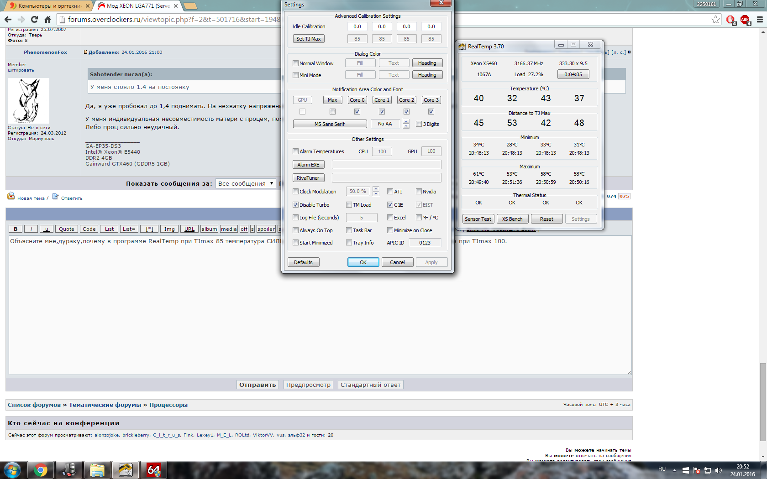
Task: Decrease the Clock Modulation percentage
Action: click(376, 194)
